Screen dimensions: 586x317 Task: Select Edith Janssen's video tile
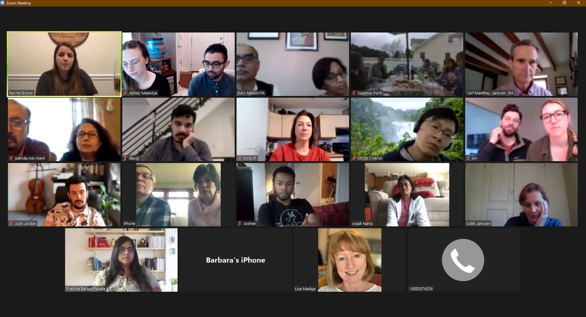click(x=521, y=194)
